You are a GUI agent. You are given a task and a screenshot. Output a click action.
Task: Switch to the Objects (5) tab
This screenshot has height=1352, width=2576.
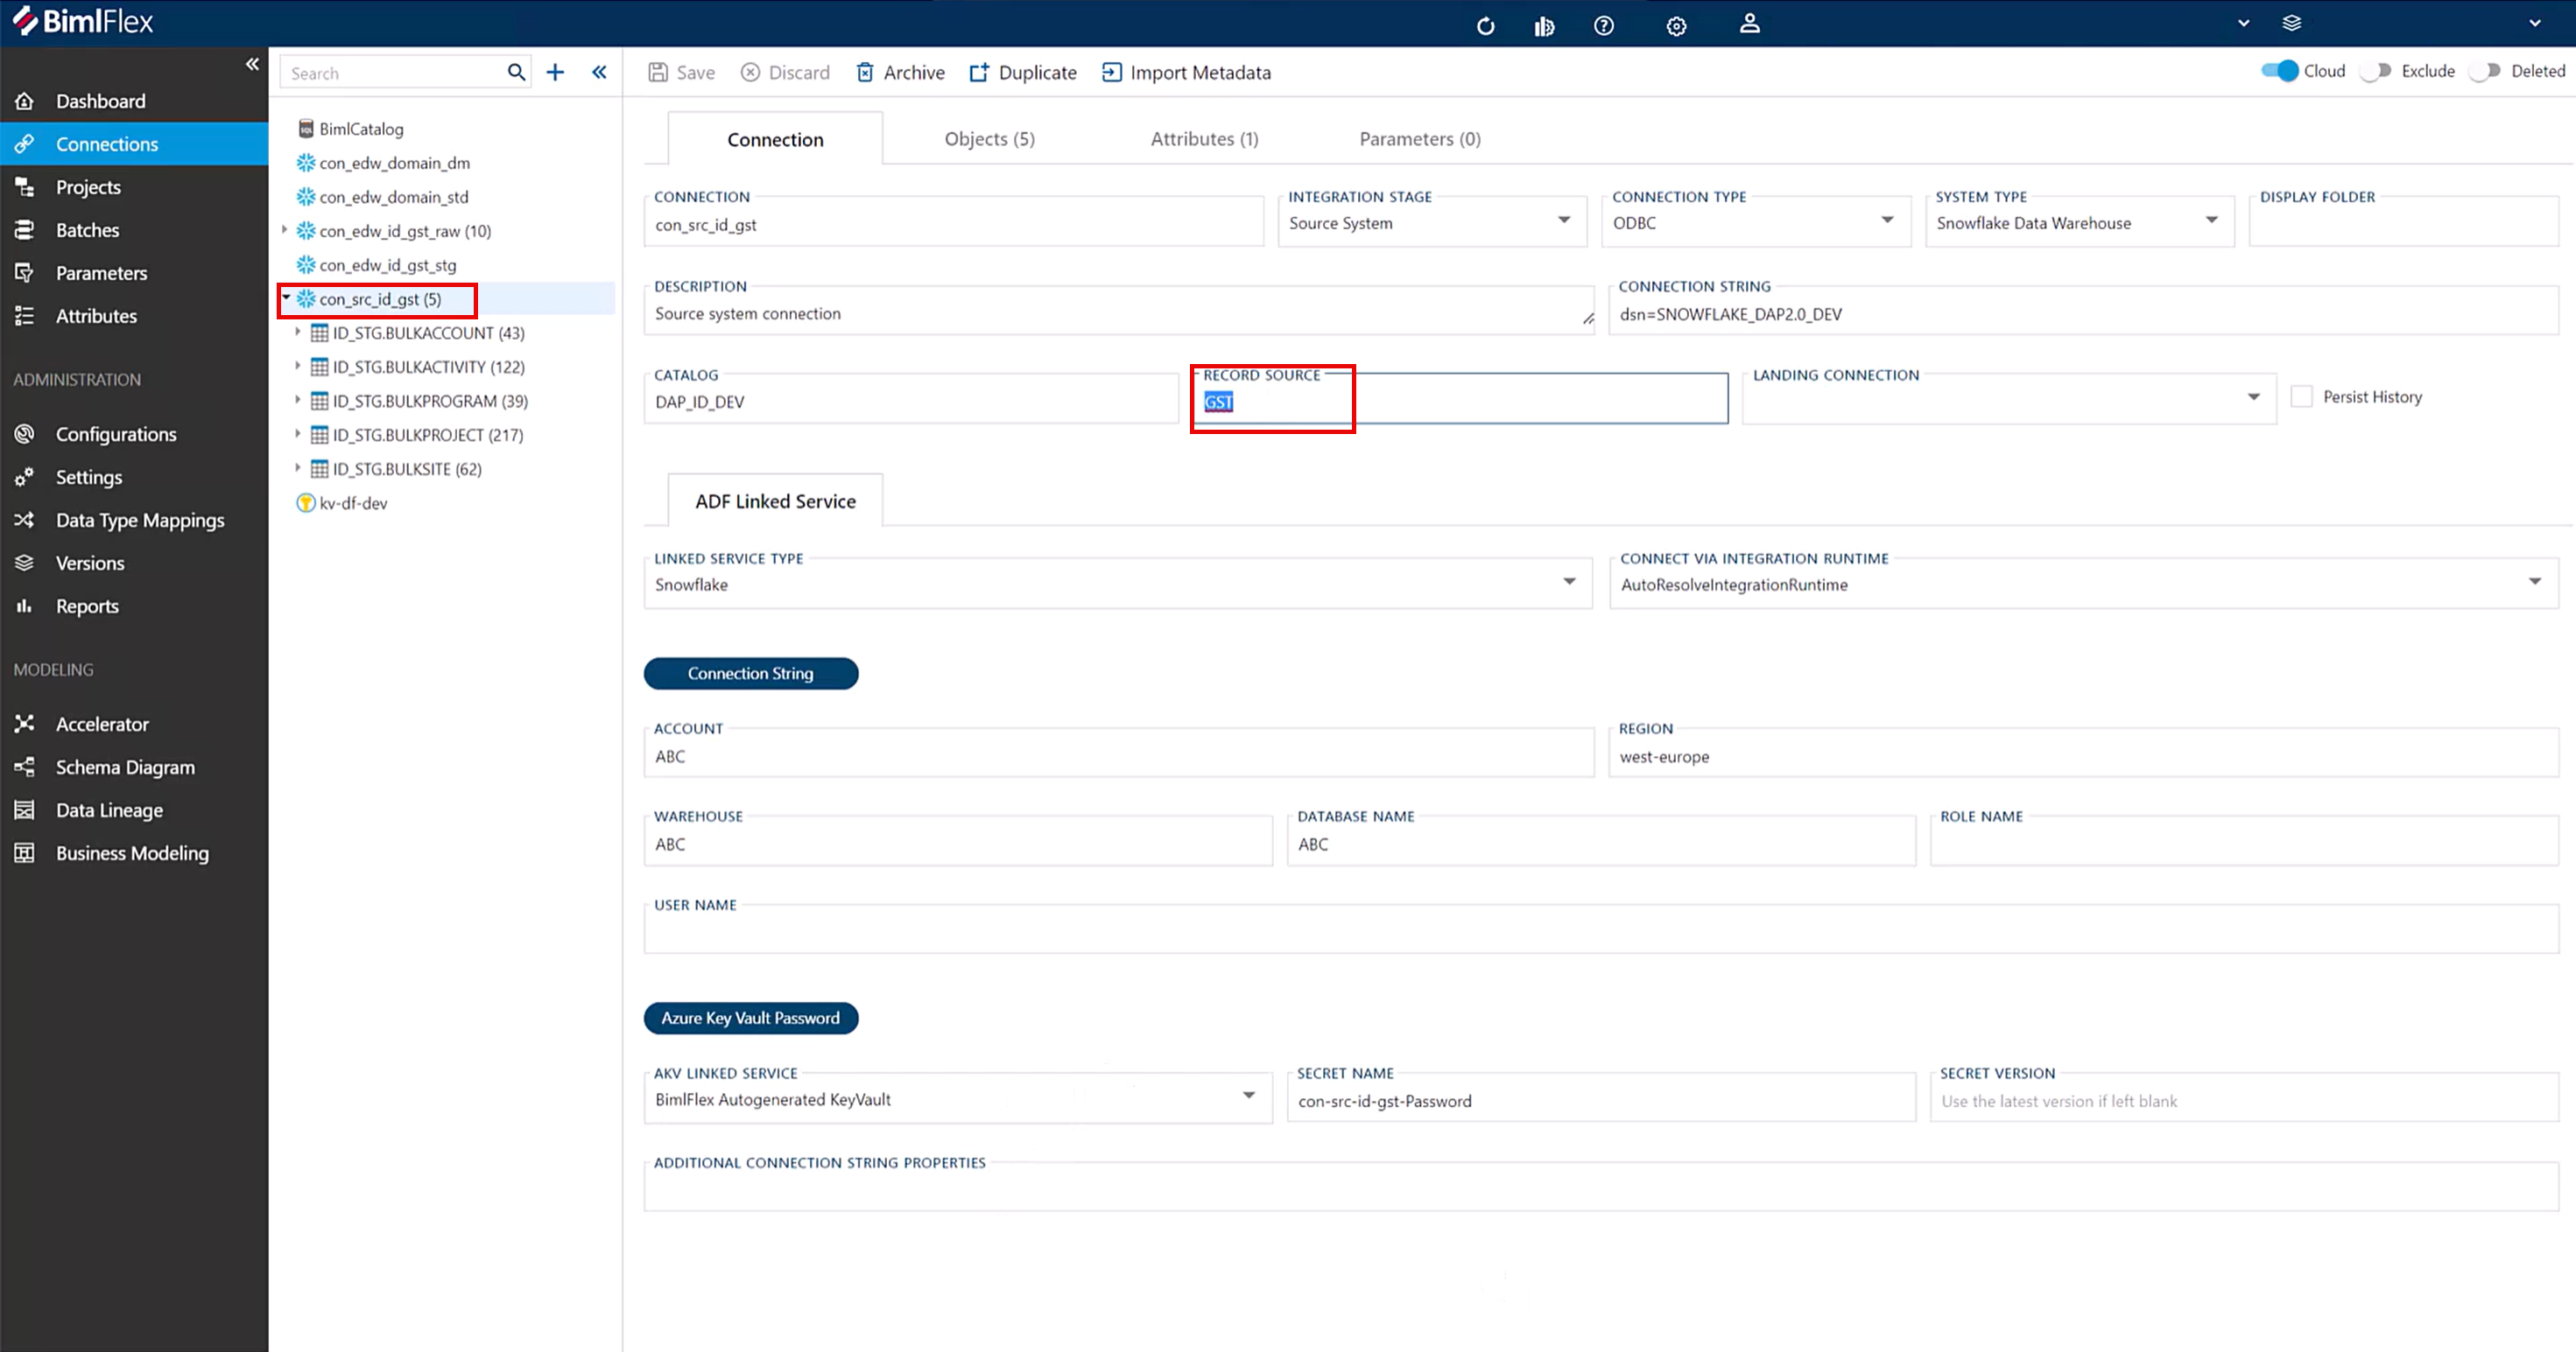(x=989, y=139)
